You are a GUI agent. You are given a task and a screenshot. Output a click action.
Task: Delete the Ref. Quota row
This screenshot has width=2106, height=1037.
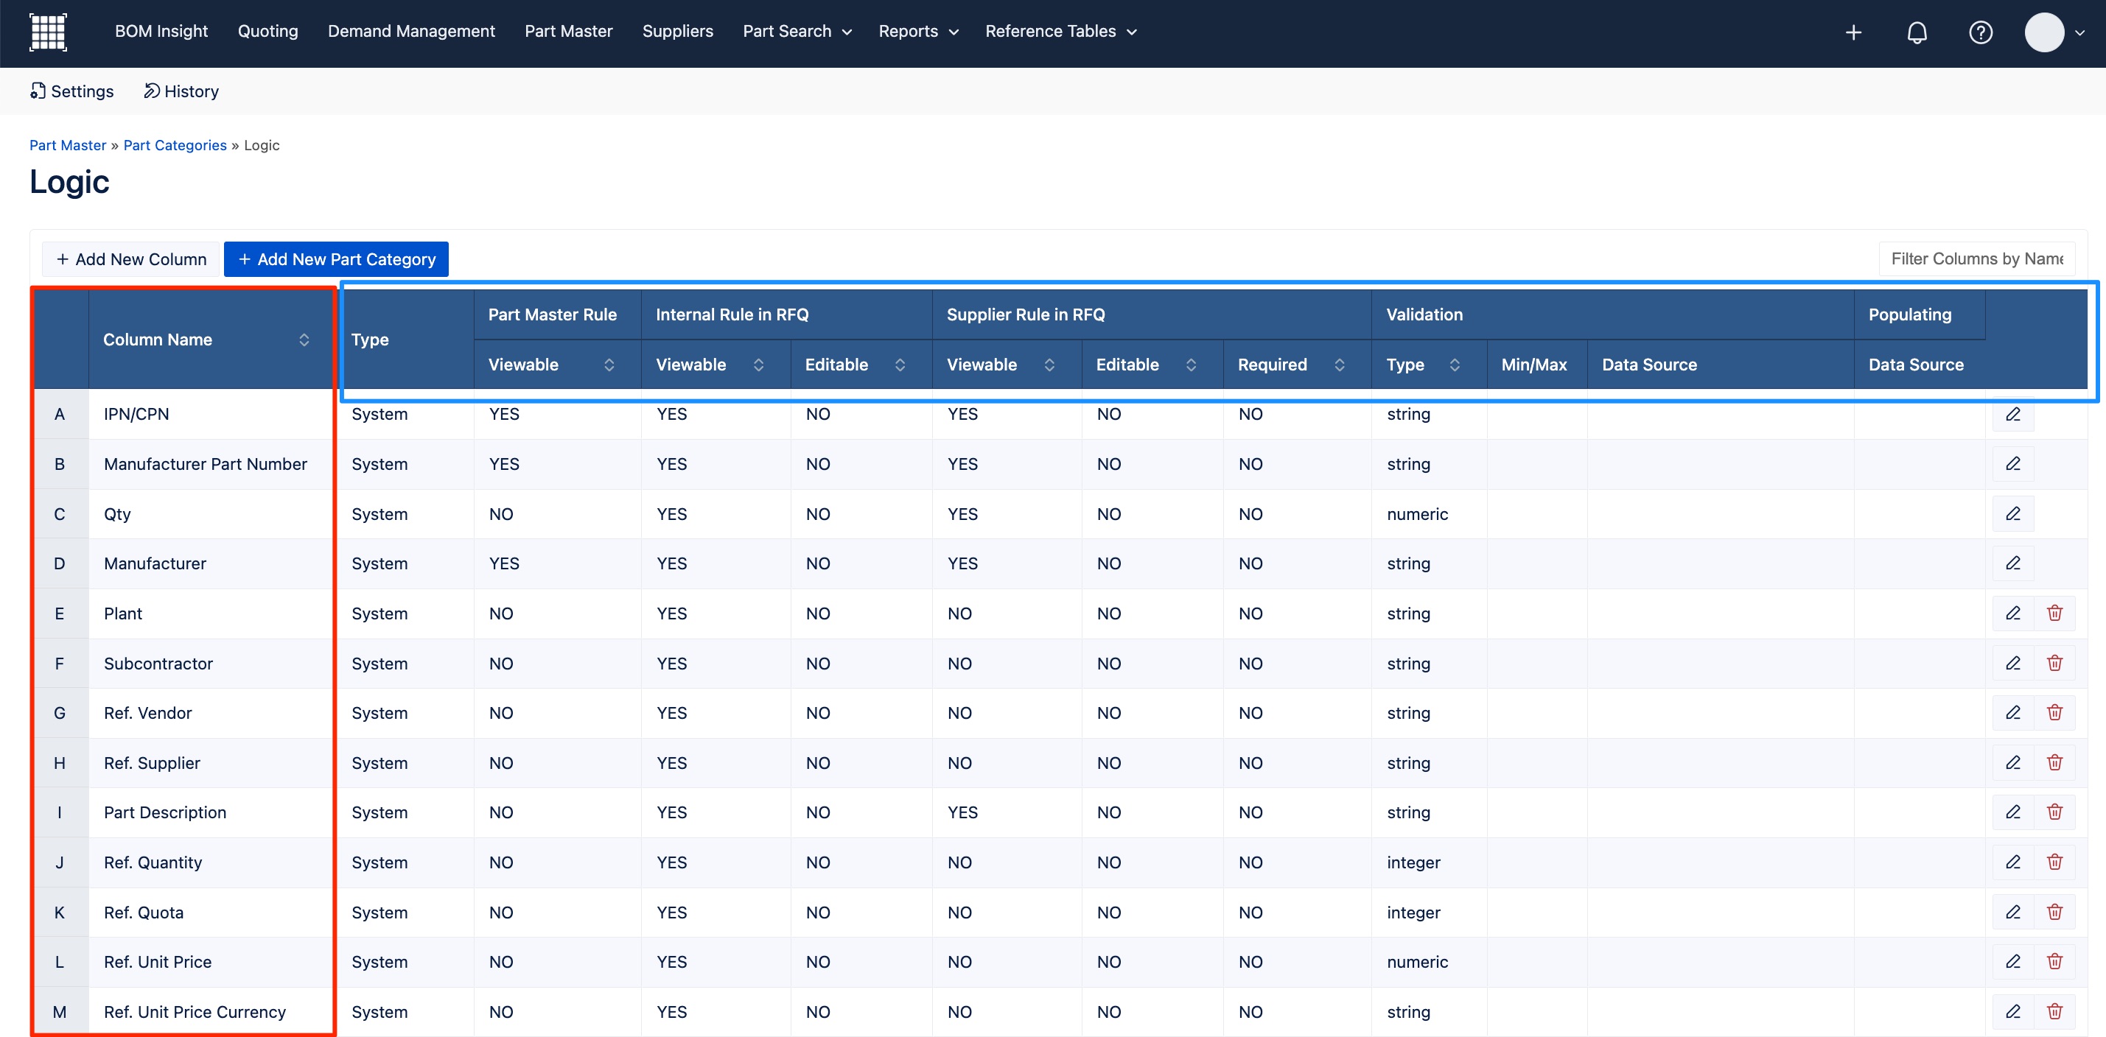[2054, 912]
